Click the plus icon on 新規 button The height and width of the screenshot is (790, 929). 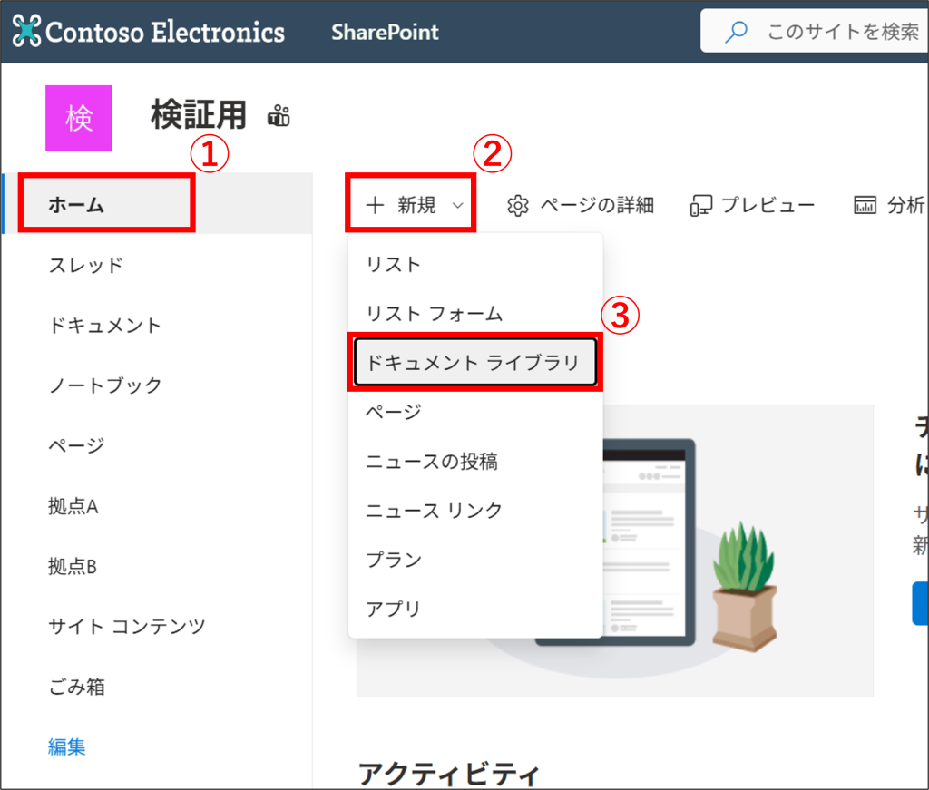[375, 206]
